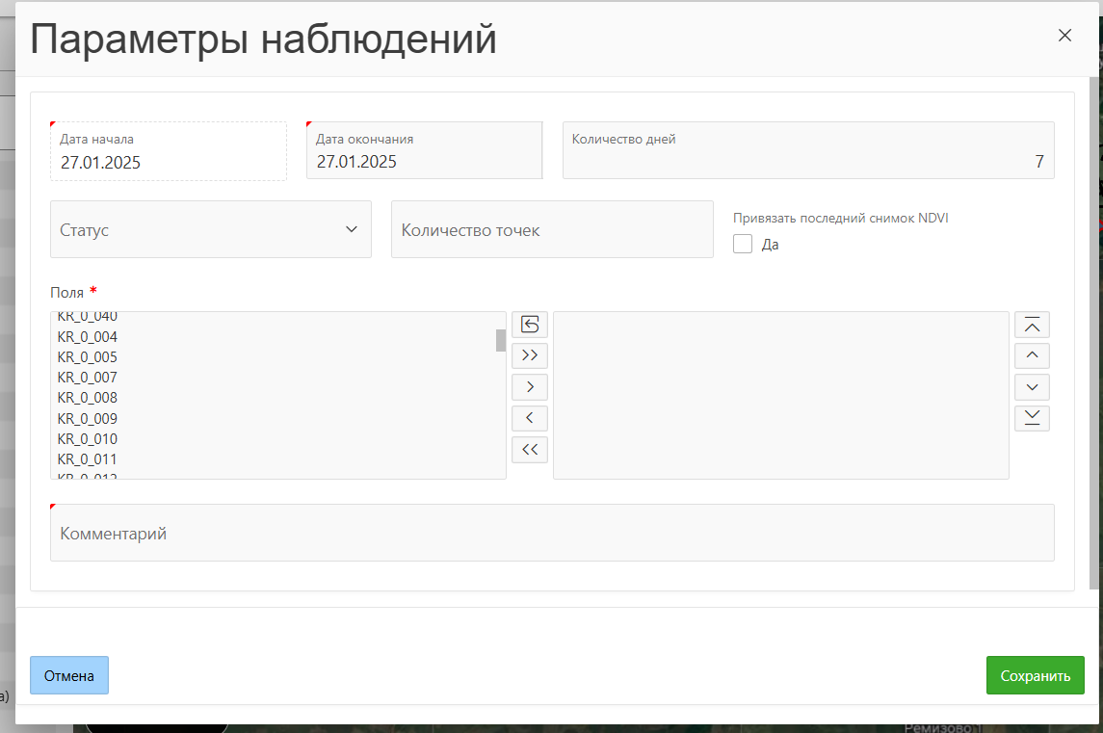
Task: Click the Move selected right arrow
Action: click(529, 387)
